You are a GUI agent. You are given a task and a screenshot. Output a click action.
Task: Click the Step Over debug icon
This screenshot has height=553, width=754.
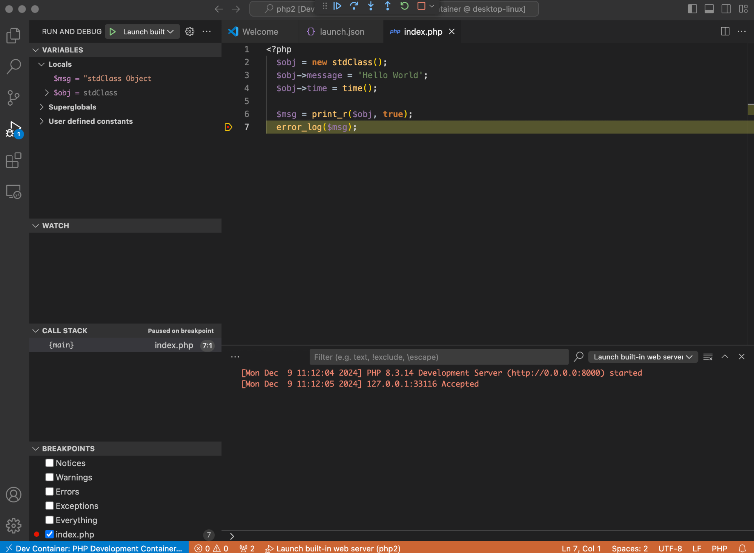354,6
